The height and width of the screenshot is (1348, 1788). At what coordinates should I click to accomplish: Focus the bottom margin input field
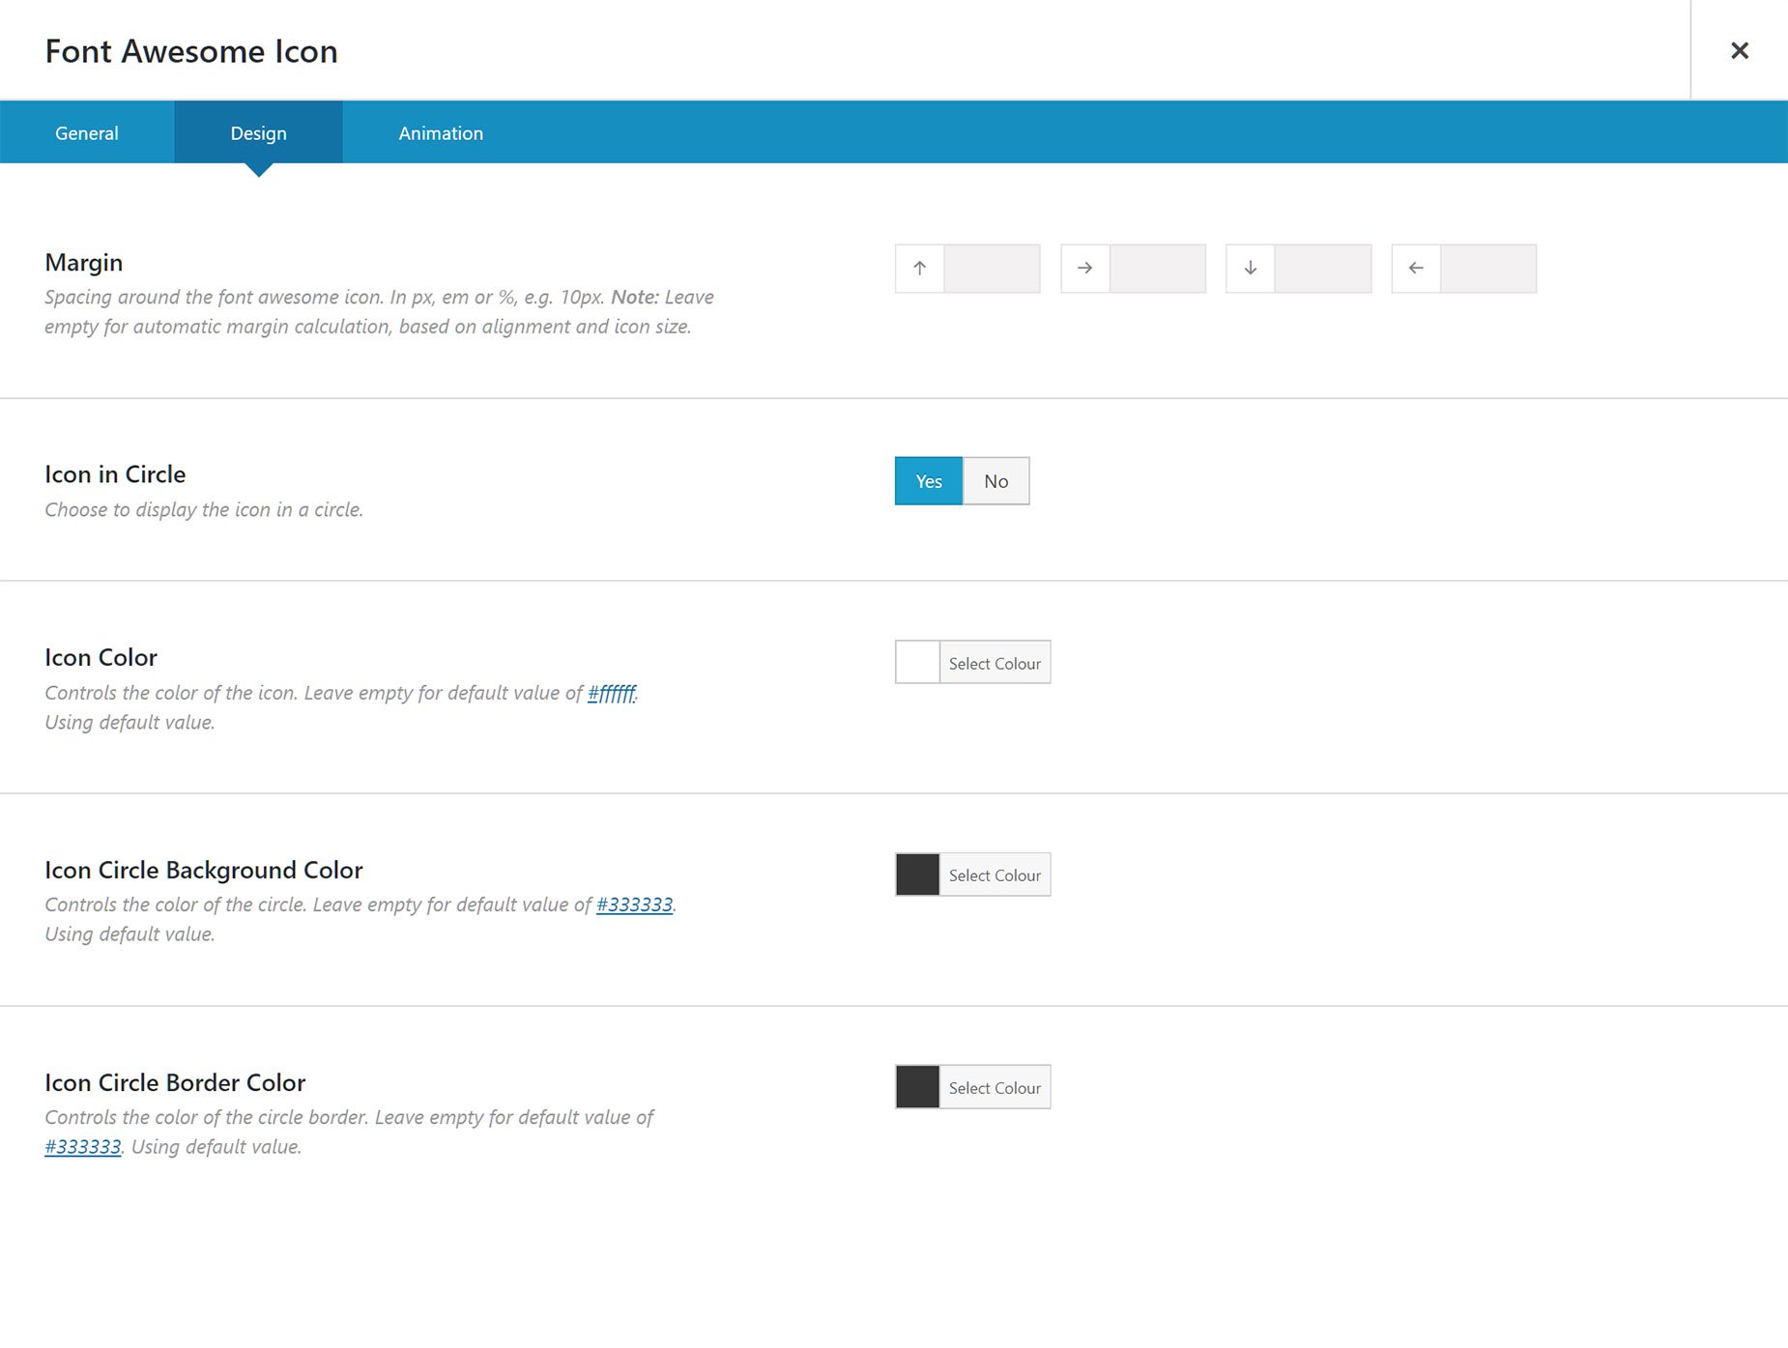[1323, 268]
